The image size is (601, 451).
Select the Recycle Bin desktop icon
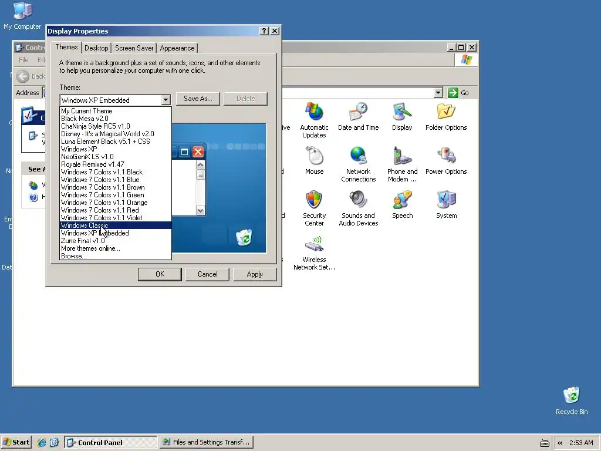[572, 400]
